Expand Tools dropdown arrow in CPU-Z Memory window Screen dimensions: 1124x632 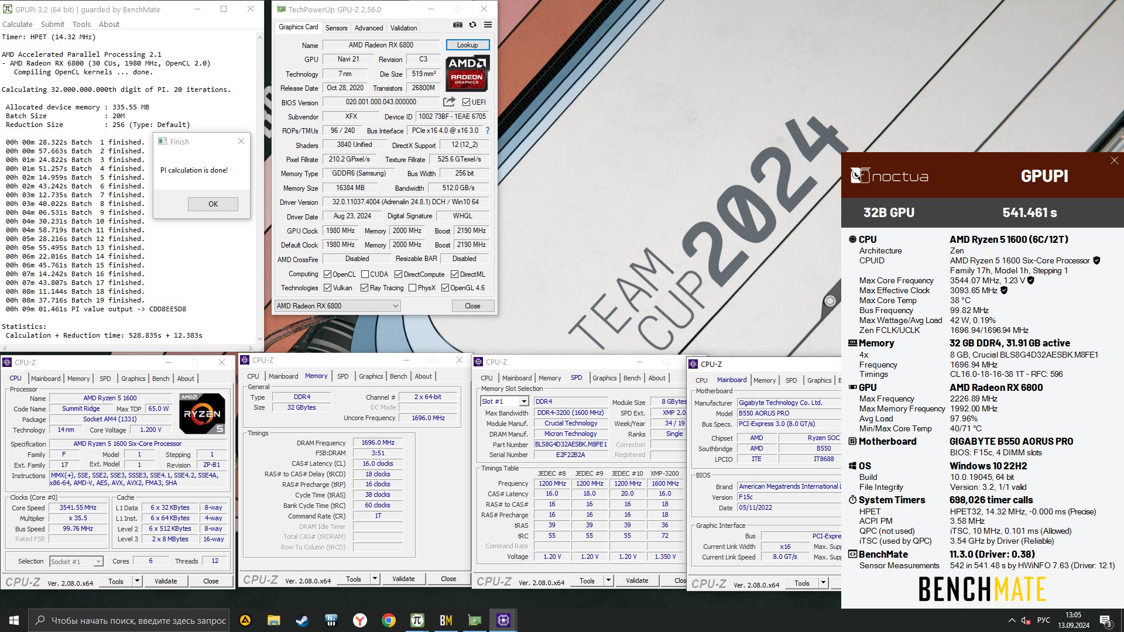tap(375, 579)
